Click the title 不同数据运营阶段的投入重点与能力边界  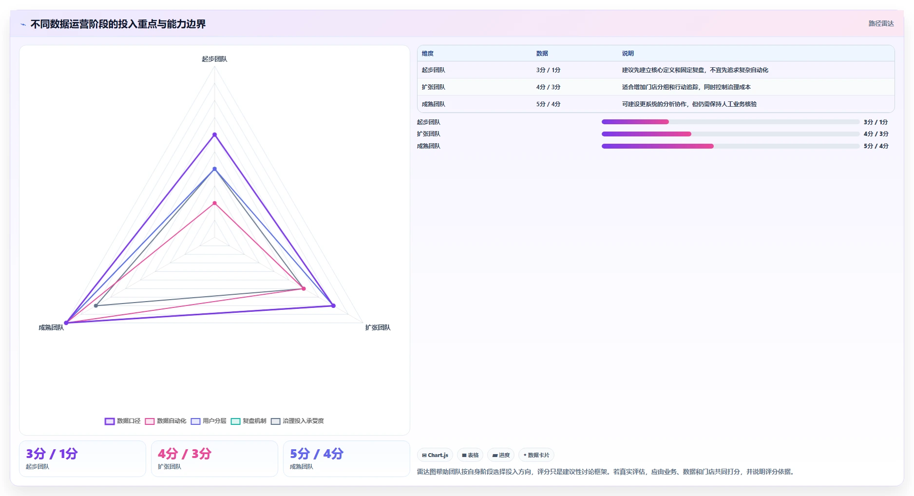click(x=118, y=24)
